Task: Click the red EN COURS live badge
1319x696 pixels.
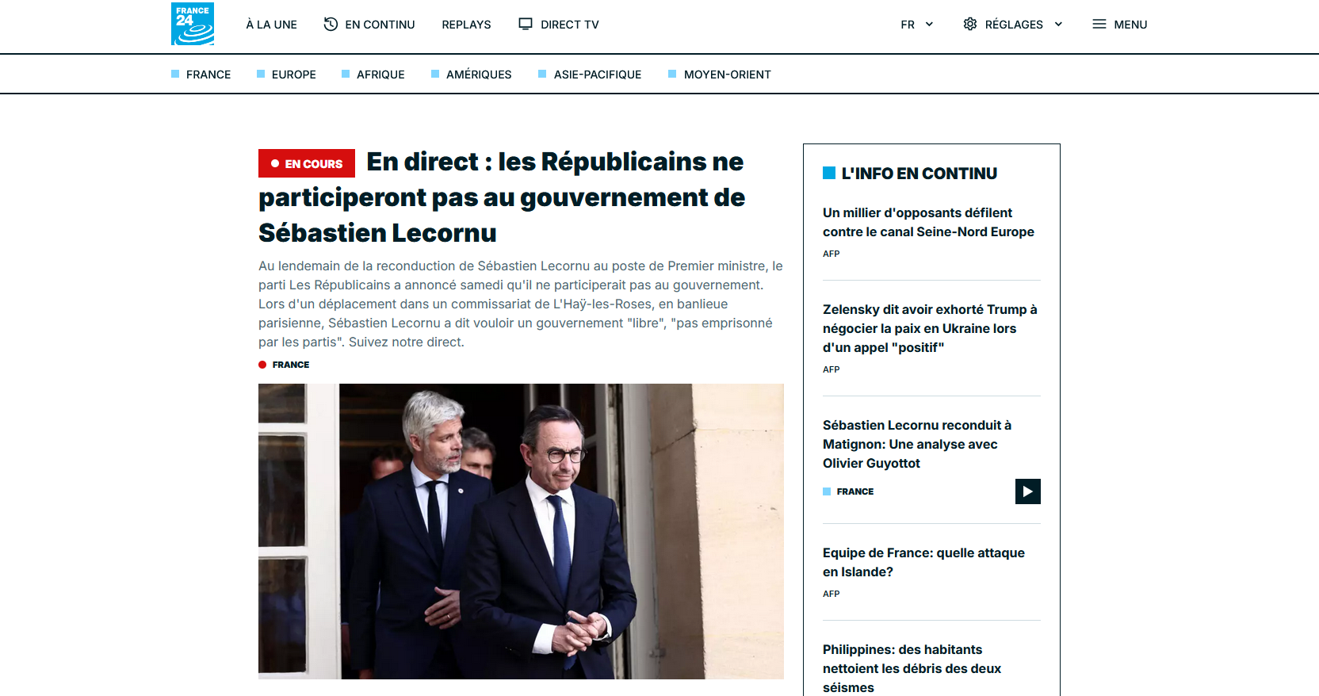Action: [x=307, y=163]
